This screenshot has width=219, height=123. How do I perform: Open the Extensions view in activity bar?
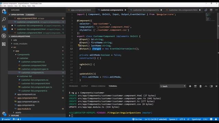[4, 44]
